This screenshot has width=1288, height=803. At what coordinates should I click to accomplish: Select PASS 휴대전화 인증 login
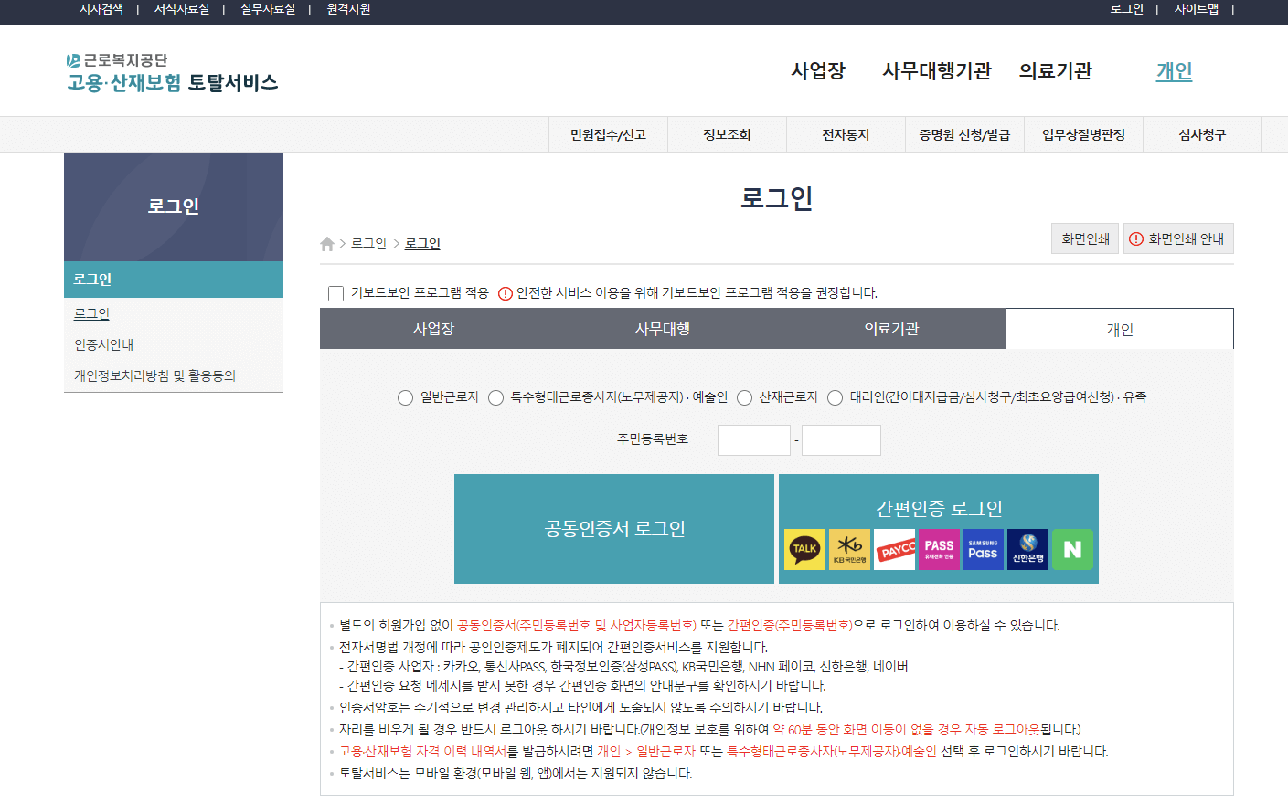pos(938,549)
